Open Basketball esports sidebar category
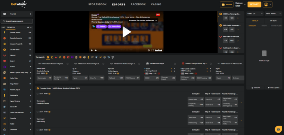 (17, 38)
